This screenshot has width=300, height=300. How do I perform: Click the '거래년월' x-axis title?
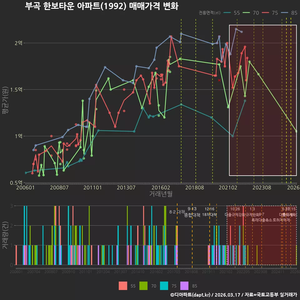pyautogui.click(x=161, y=194)
